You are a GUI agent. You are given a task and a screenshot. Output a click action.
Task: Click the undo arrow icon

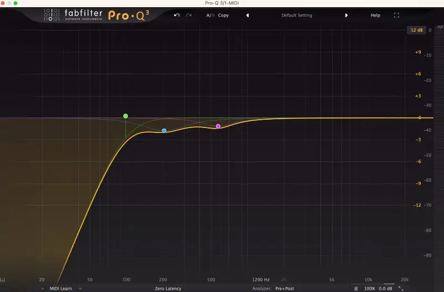point(176,15)
